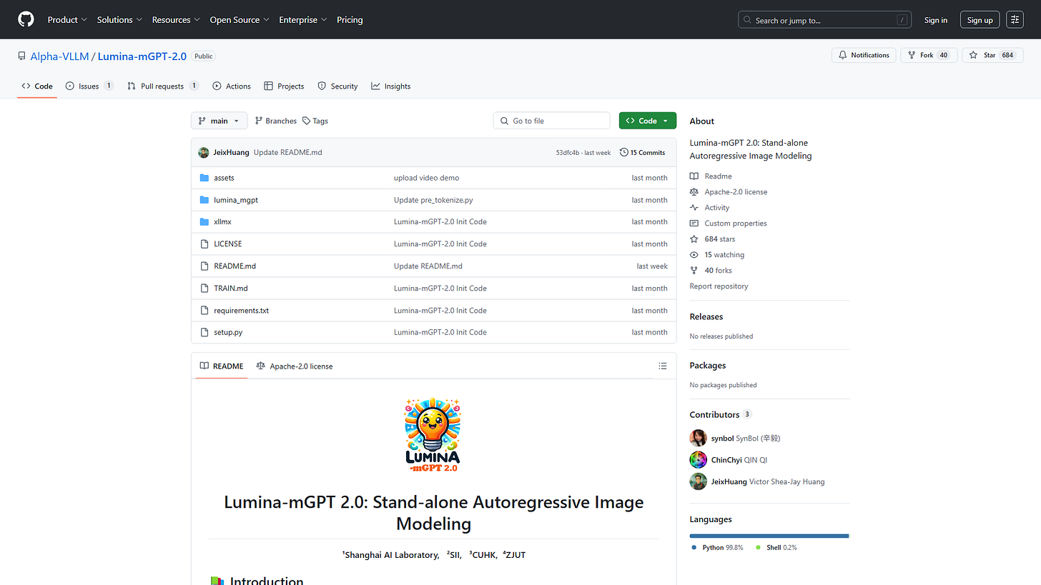Viewport: 1041px width, 585px height.
Task: Select the Apache-2.0 license tab
Action: coord(295,366)
